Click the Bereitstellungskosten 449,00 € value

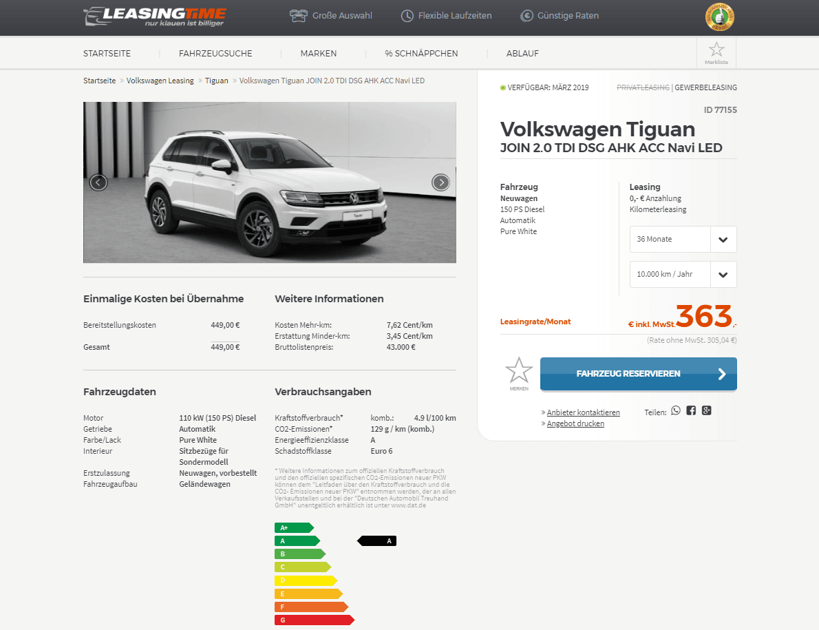click(225, 325)
